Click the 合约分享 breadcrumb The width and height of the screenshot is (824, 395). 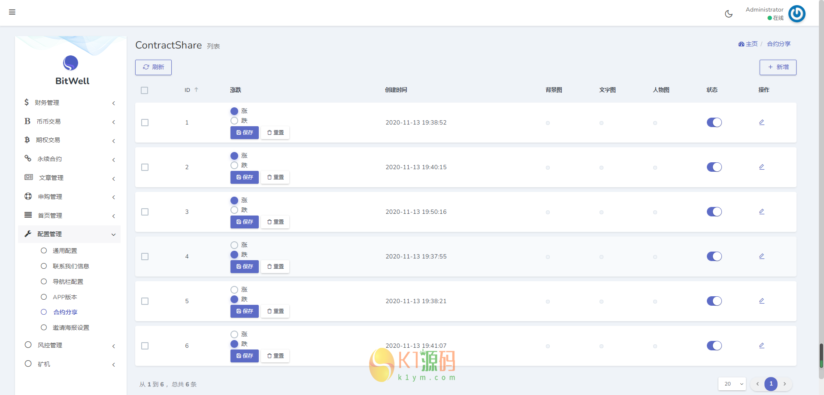click(779, 44)
